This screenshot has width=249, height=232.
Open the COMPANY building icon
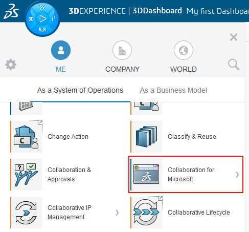[x=122, y=50]
